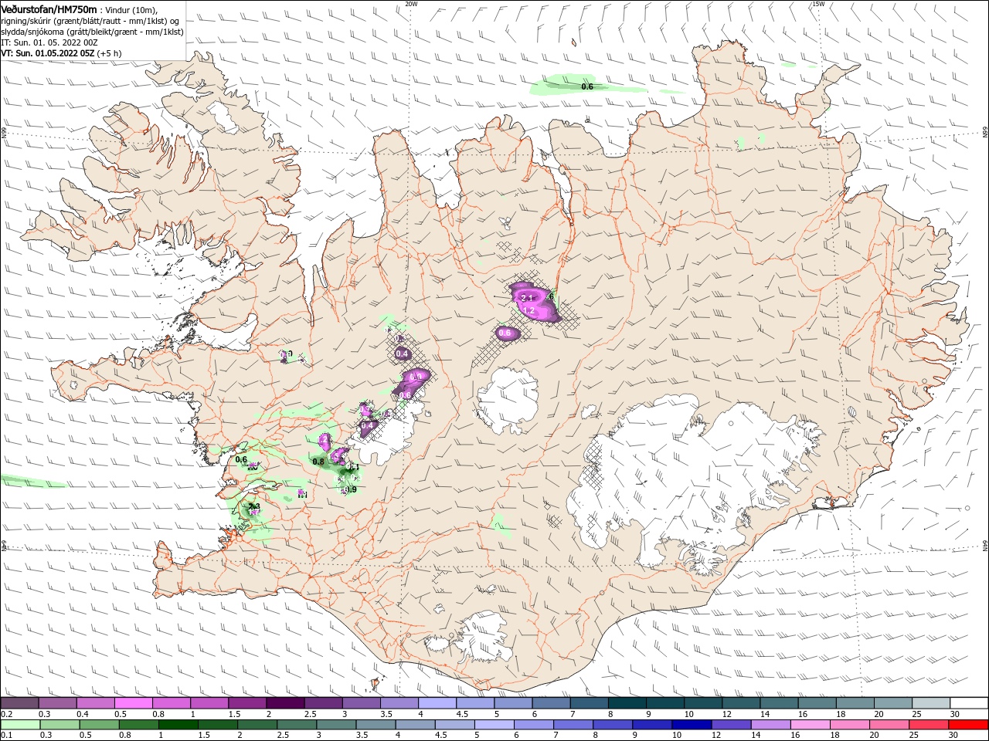Pick the darkest green rain swatch labeled 1
Image resolution: width=989 pixels, height=741 pixels.
(x=178, y=725)
